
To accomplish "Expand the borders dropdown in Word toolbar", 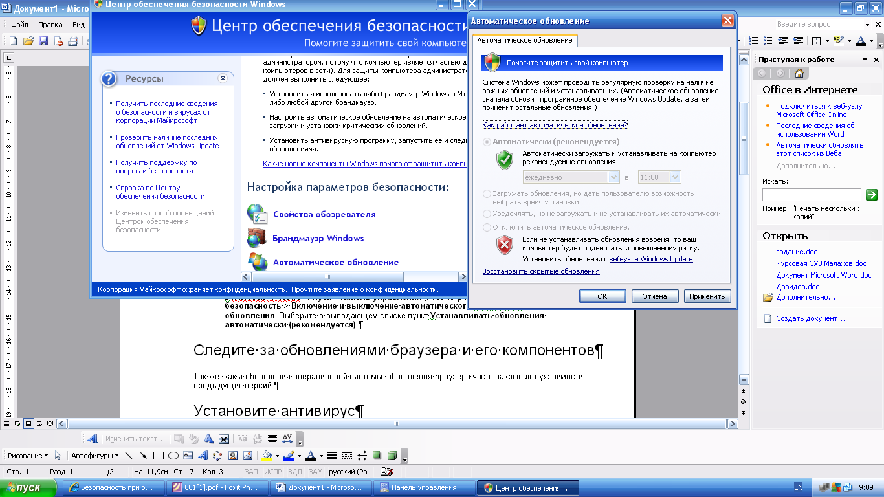I will 827,41.
